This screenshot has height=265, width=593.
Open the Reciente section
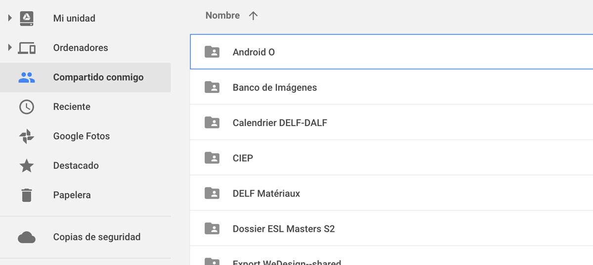click(72, 107)
